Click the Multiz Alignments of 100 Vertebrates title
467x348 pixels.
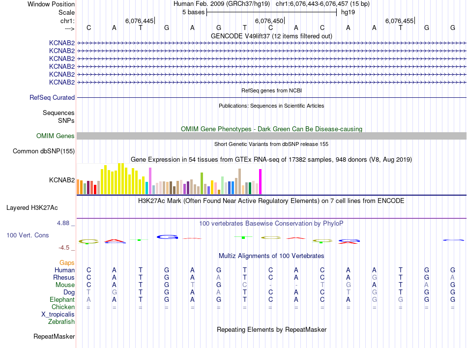click(x=271, y=256)
